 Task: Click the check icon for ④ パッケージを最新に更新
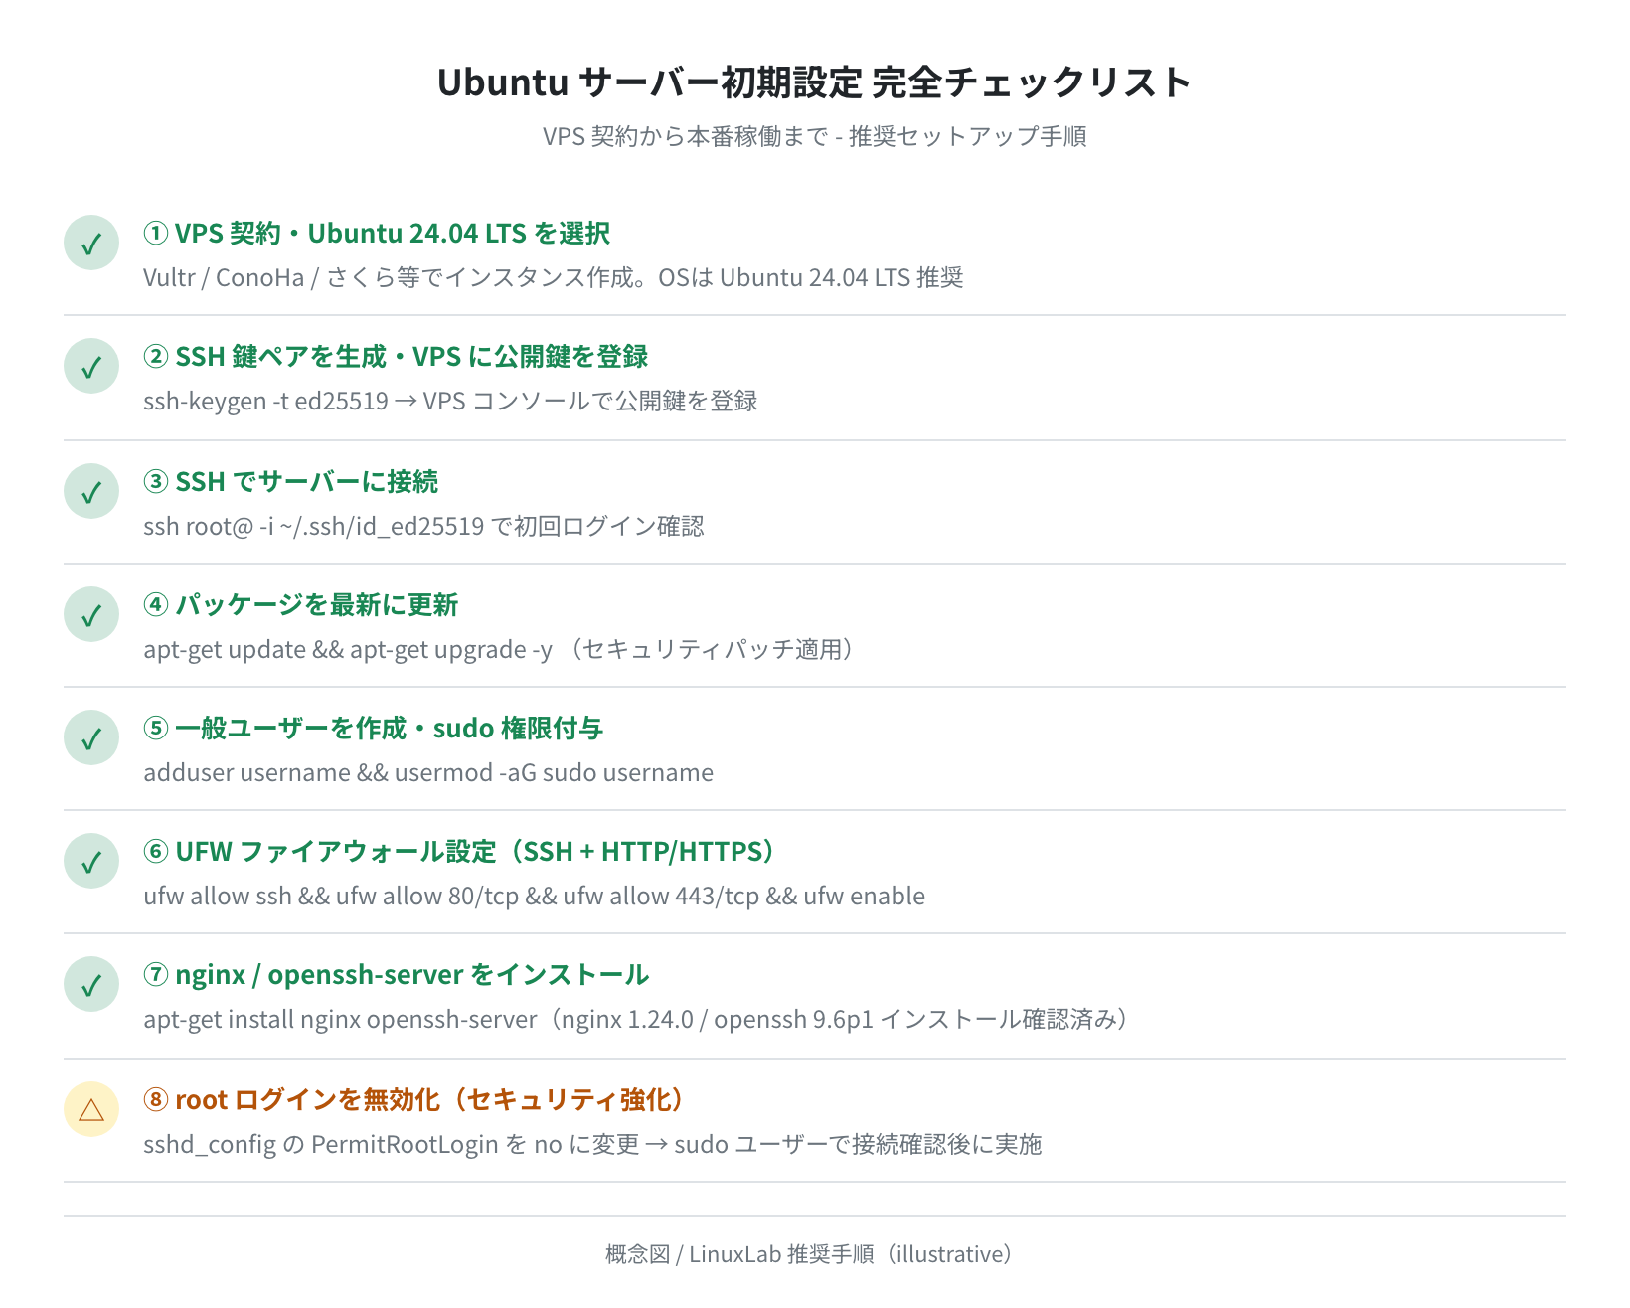91,614
